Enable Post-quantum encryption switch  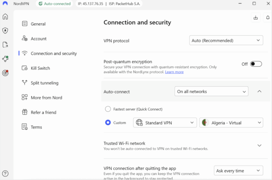tap(256, 64)
